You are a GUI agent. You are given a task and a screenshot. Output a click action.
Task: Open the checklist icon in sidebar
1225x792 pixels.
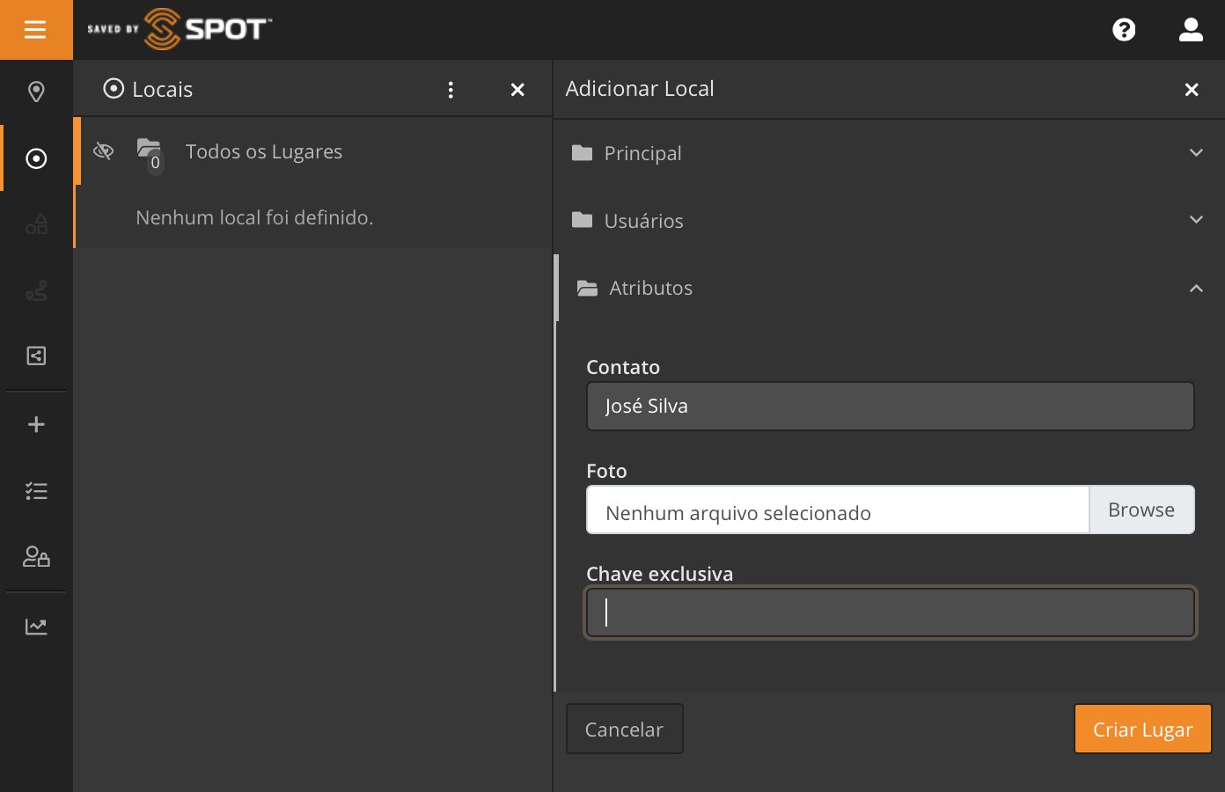click(36, 491)
